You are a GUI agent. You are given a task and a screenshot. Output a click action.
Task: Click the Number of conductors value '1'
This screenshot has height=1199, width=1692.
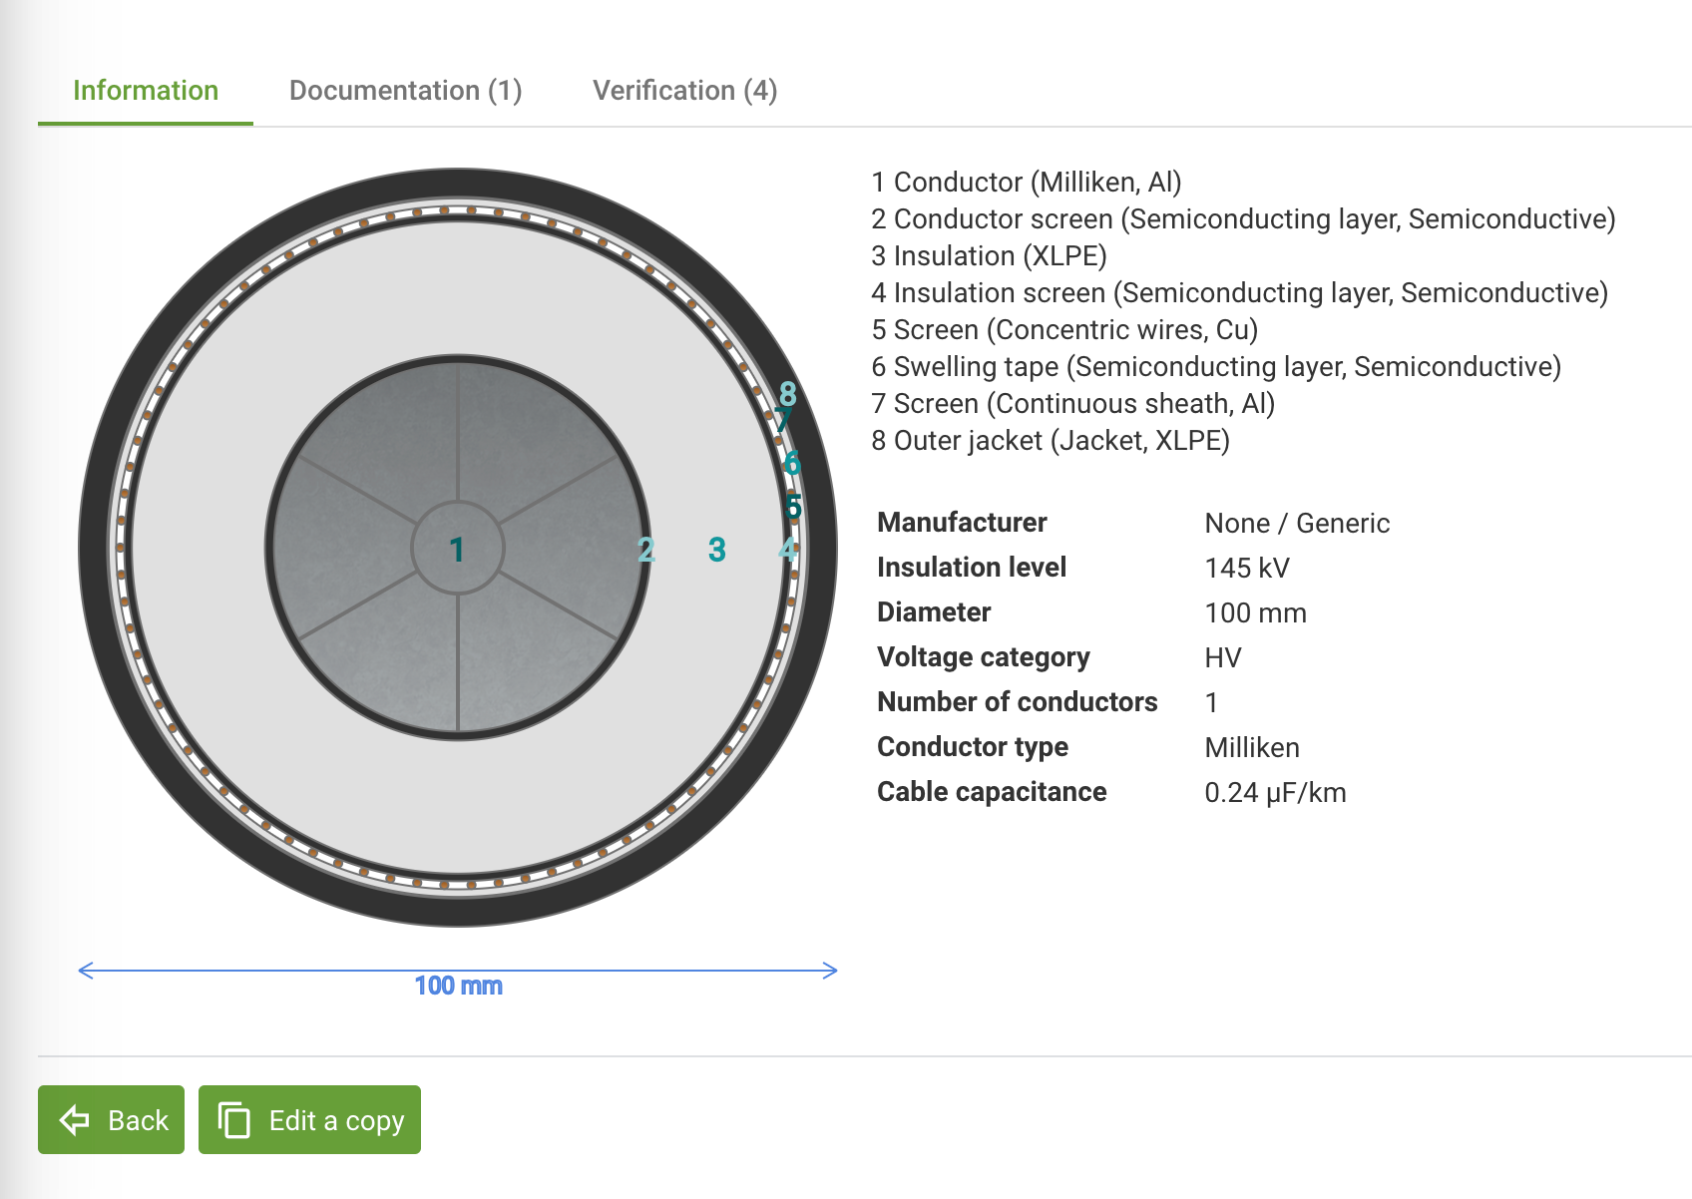point(1211,702)
